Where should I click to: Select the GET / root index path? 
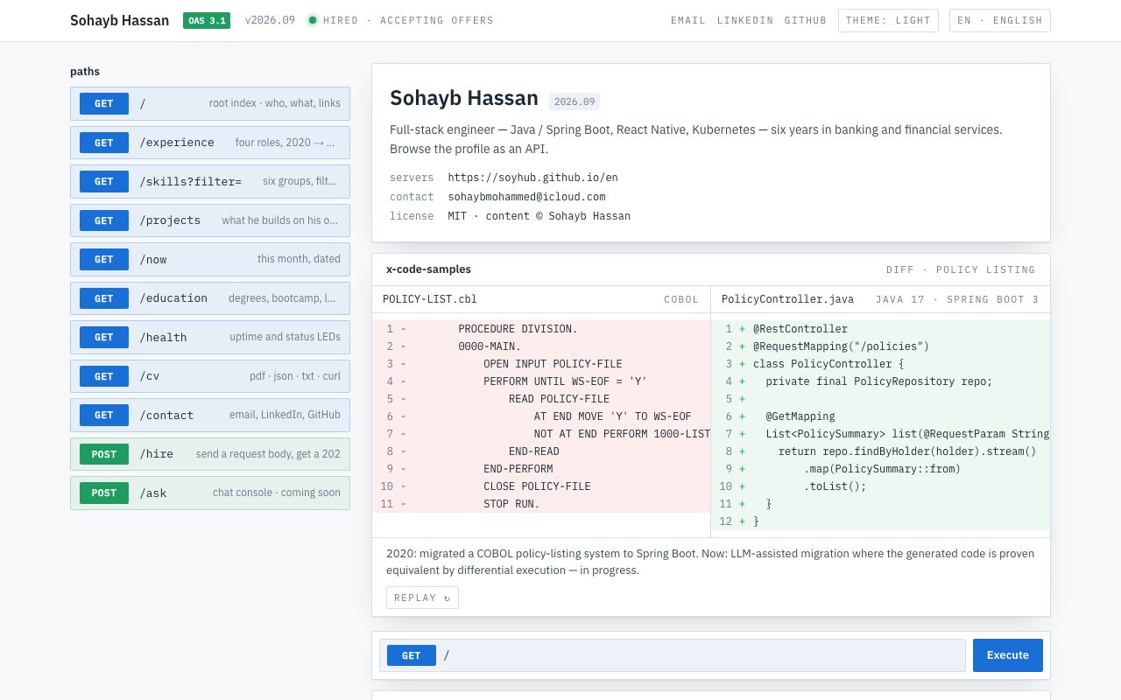(x=210, y=103)
